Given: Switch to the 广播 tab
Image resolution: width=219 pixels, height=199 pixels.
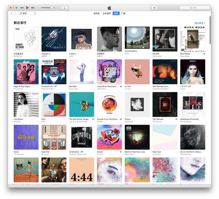Looking at the screenshot, I should tap(123, 14).
